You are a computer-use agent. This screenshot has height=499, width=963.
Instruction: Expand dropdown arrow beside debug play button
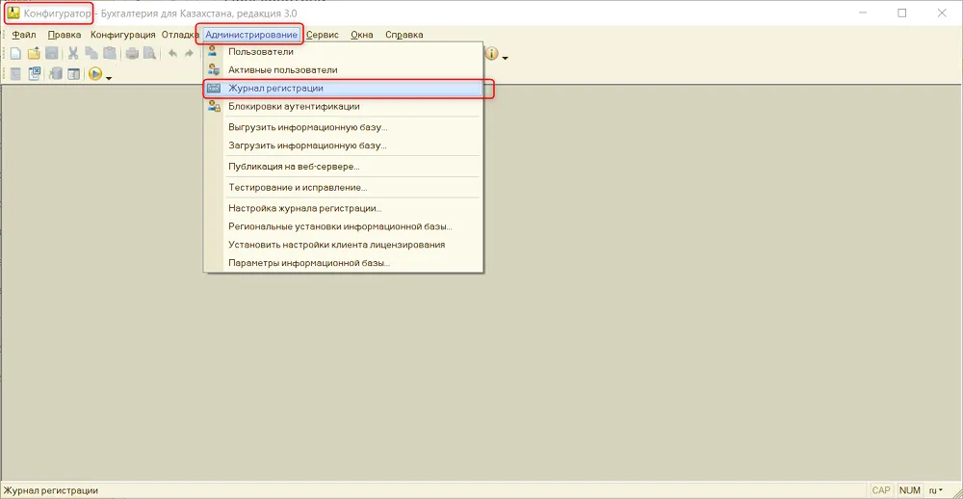pos(109,78)
